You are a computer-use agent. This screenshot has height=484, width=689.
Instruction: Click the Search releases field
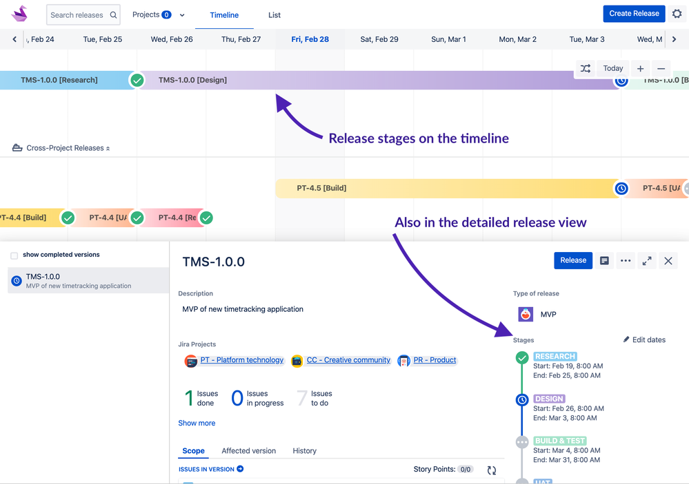pyautogui.click(x=83, y=15)
